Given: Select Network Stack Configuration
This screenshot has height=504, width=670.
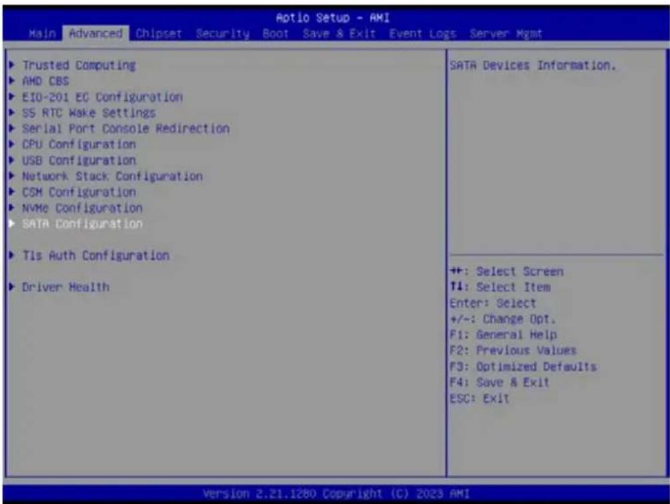Looking at the screenshot, I should (x=112, y=176).
